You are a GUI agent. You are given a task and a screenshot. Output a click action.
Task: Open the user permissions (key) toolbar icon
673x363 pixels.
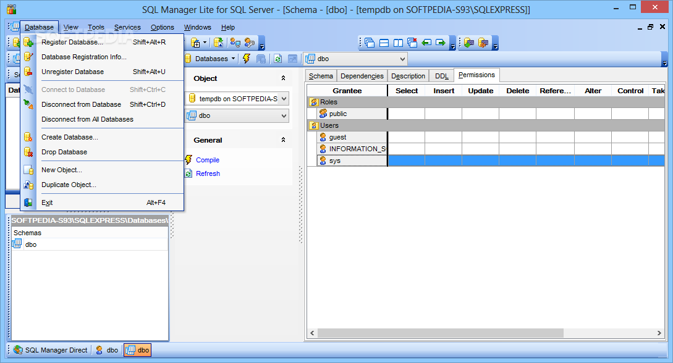pos(250,43)
